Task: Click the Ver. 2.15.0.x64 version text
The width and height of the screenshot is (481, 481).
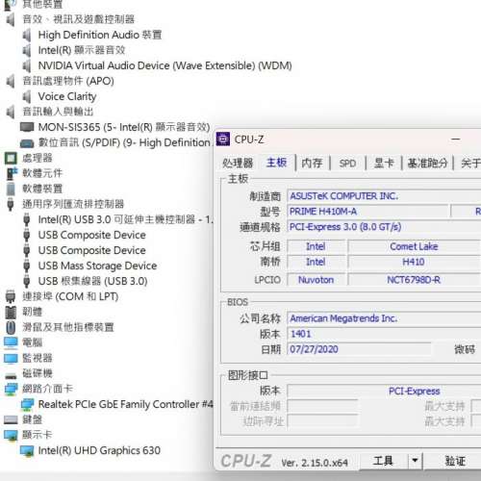Action: 315,463
